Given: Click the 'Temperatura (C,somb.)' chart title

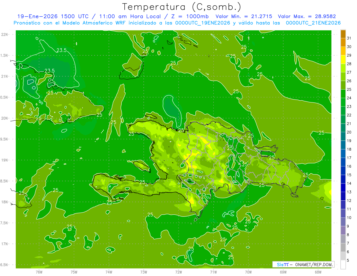Looking at the screenshot, I should [x=182, y=7].
